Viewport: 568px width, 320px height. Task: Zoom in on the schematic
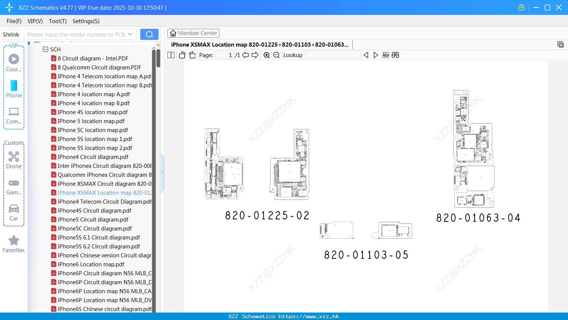267,55
